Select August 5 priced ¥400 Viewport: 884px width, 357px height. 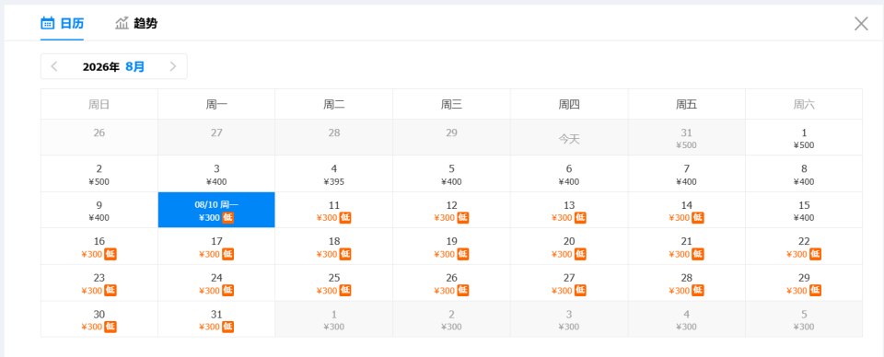pyautogui.click(x=451, y=174)
